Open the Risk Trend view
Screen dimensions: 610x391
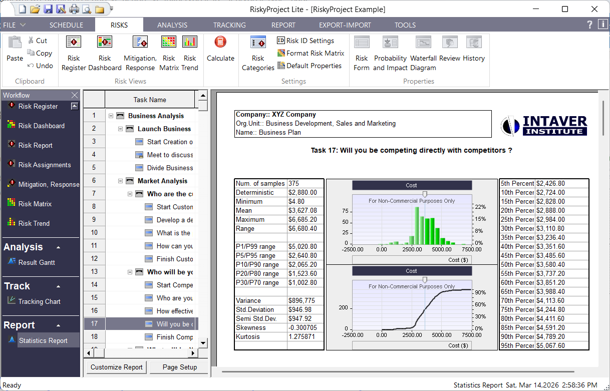[189, 53]
